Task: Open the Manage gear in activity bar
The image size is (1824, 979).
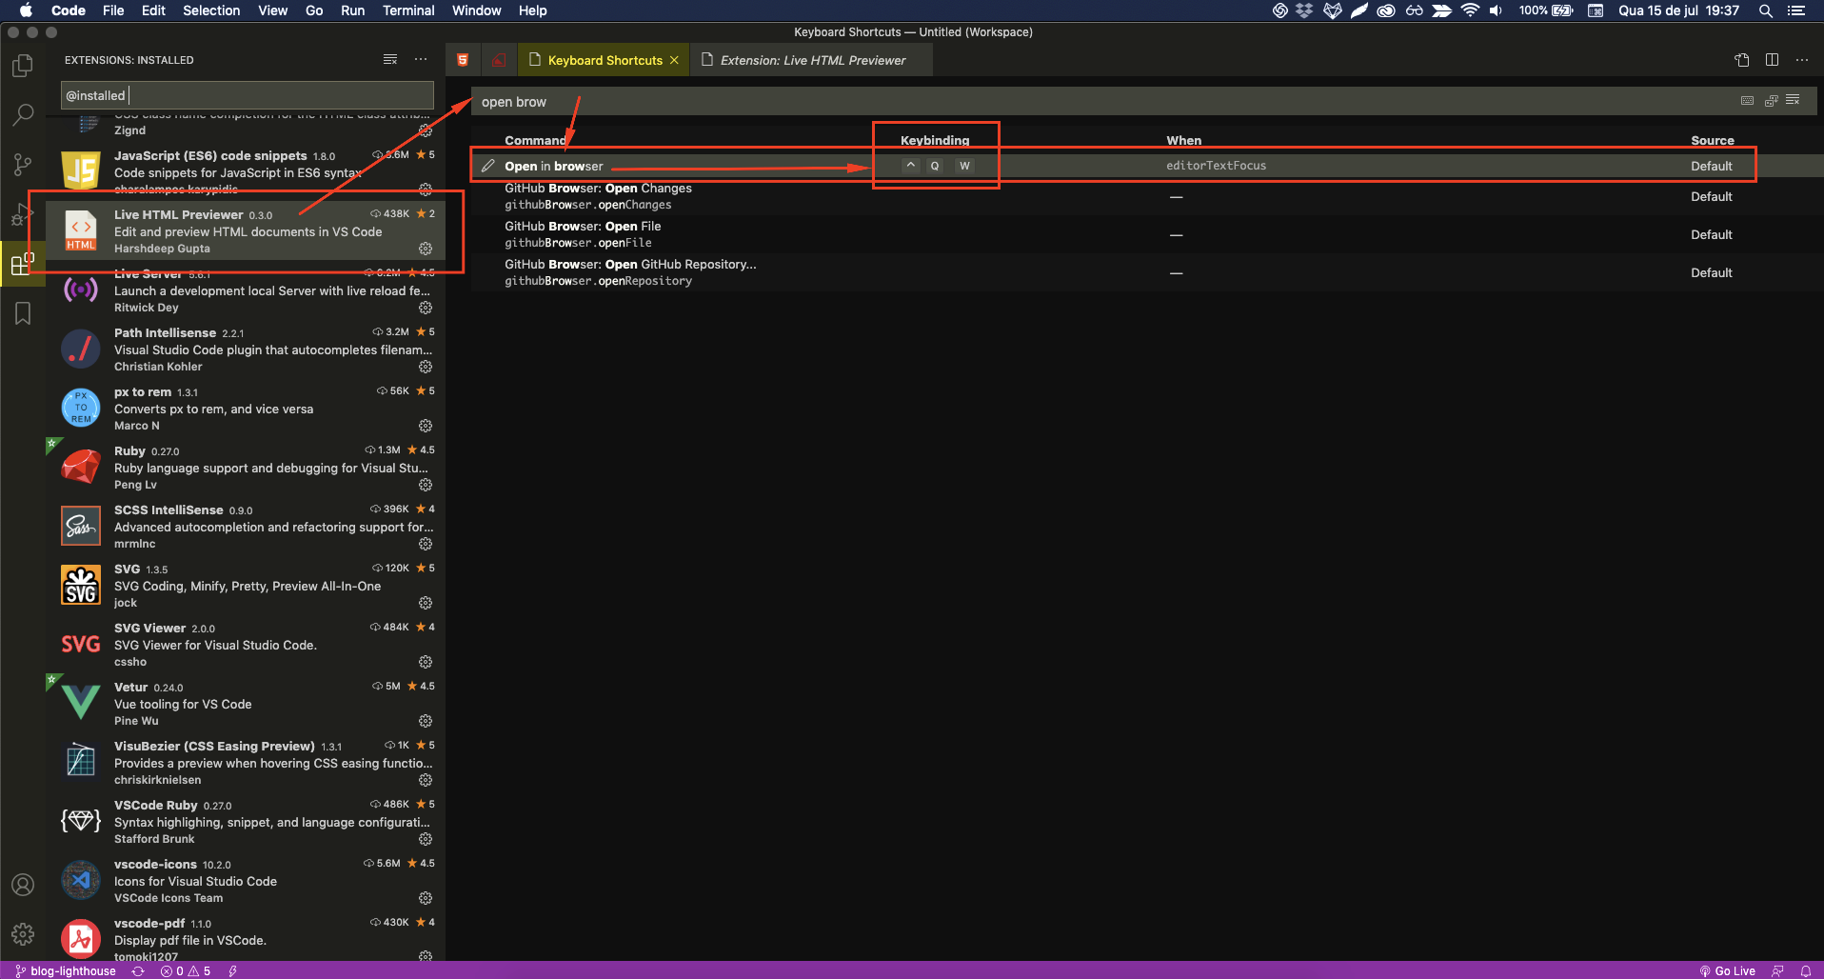Action: point(23,934)
